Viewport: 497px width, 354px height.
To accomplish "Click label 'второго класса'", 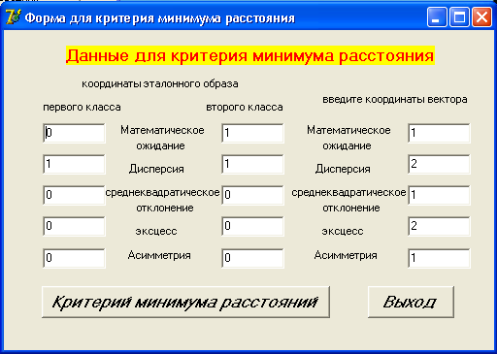I will tap(245, 108).
